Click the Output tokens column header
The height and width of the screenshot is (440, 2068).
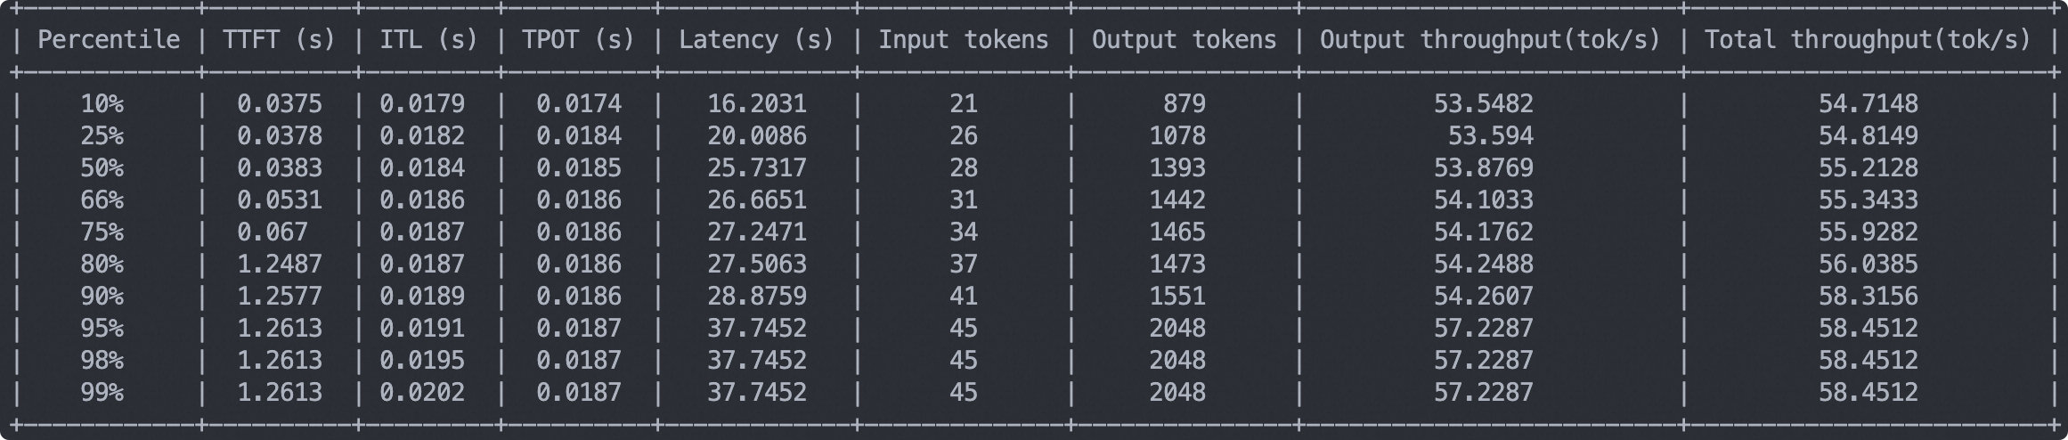(1184, 40)
